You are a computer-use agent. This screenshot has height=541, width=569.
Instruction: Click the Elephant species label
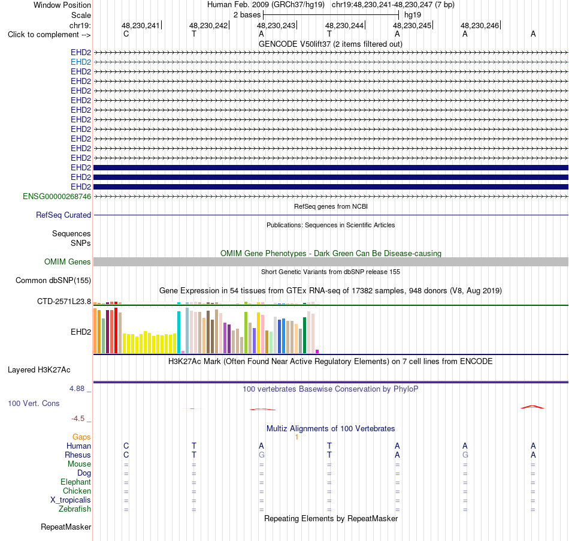[75, 482]
